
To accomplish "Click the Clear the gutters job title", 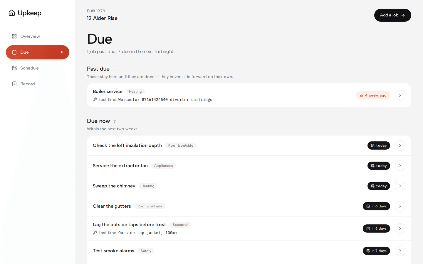I will (x=112, y=206).
